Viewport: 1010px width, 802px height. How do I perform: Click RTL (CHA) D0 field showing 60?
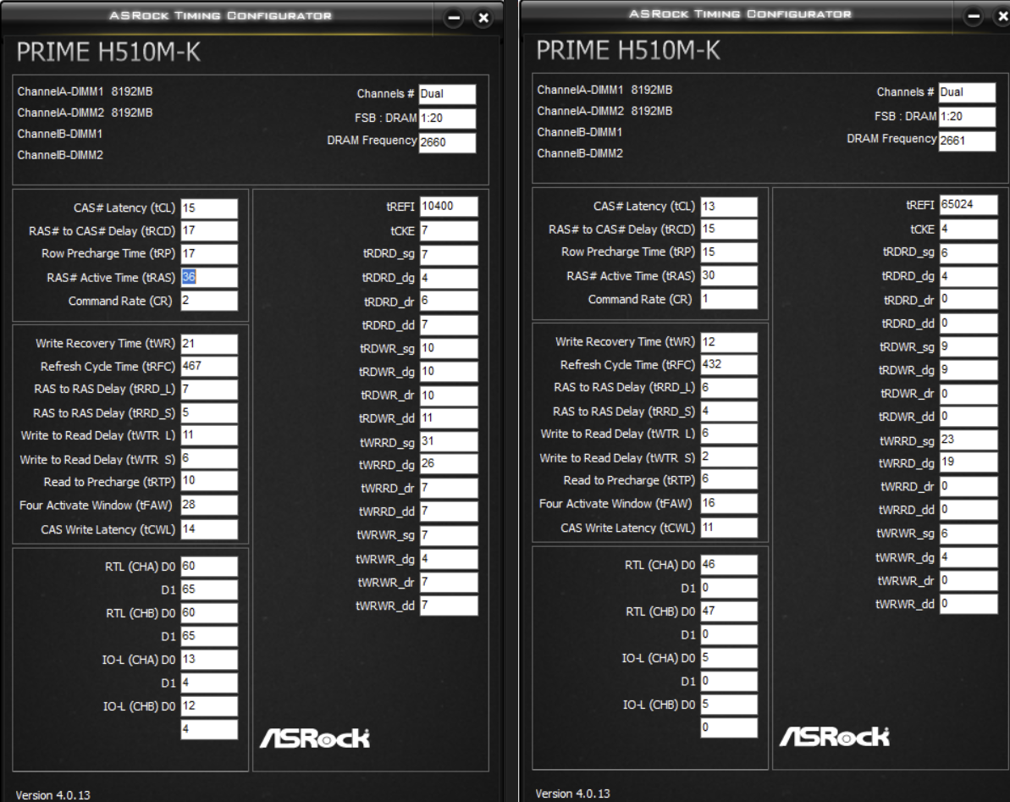tap(209, 567)
